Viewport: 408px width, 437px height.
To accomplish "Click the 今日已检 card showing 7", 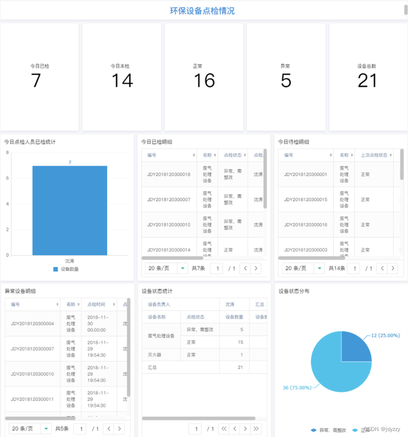I will click(40, 77).
